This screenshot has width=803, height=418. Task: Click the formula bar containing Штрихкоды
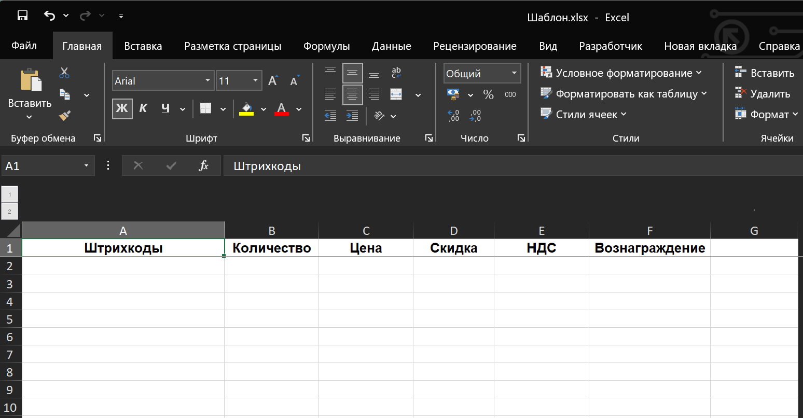tap(513, 166)
